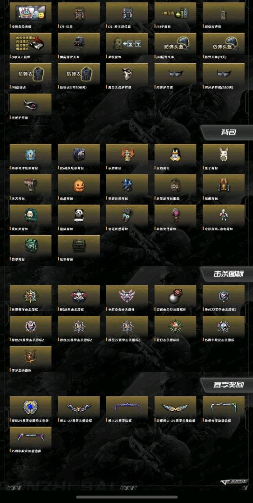Select the penguin backpack item
The width and height of the screenshot is (253, 503).
click(x=175, y=155)
